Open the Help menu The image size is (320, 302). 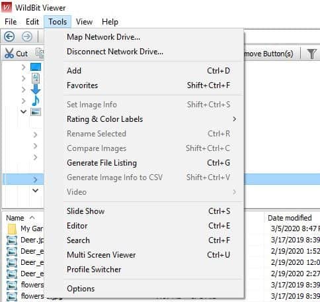pyautogui.click(x=110, y=22)
